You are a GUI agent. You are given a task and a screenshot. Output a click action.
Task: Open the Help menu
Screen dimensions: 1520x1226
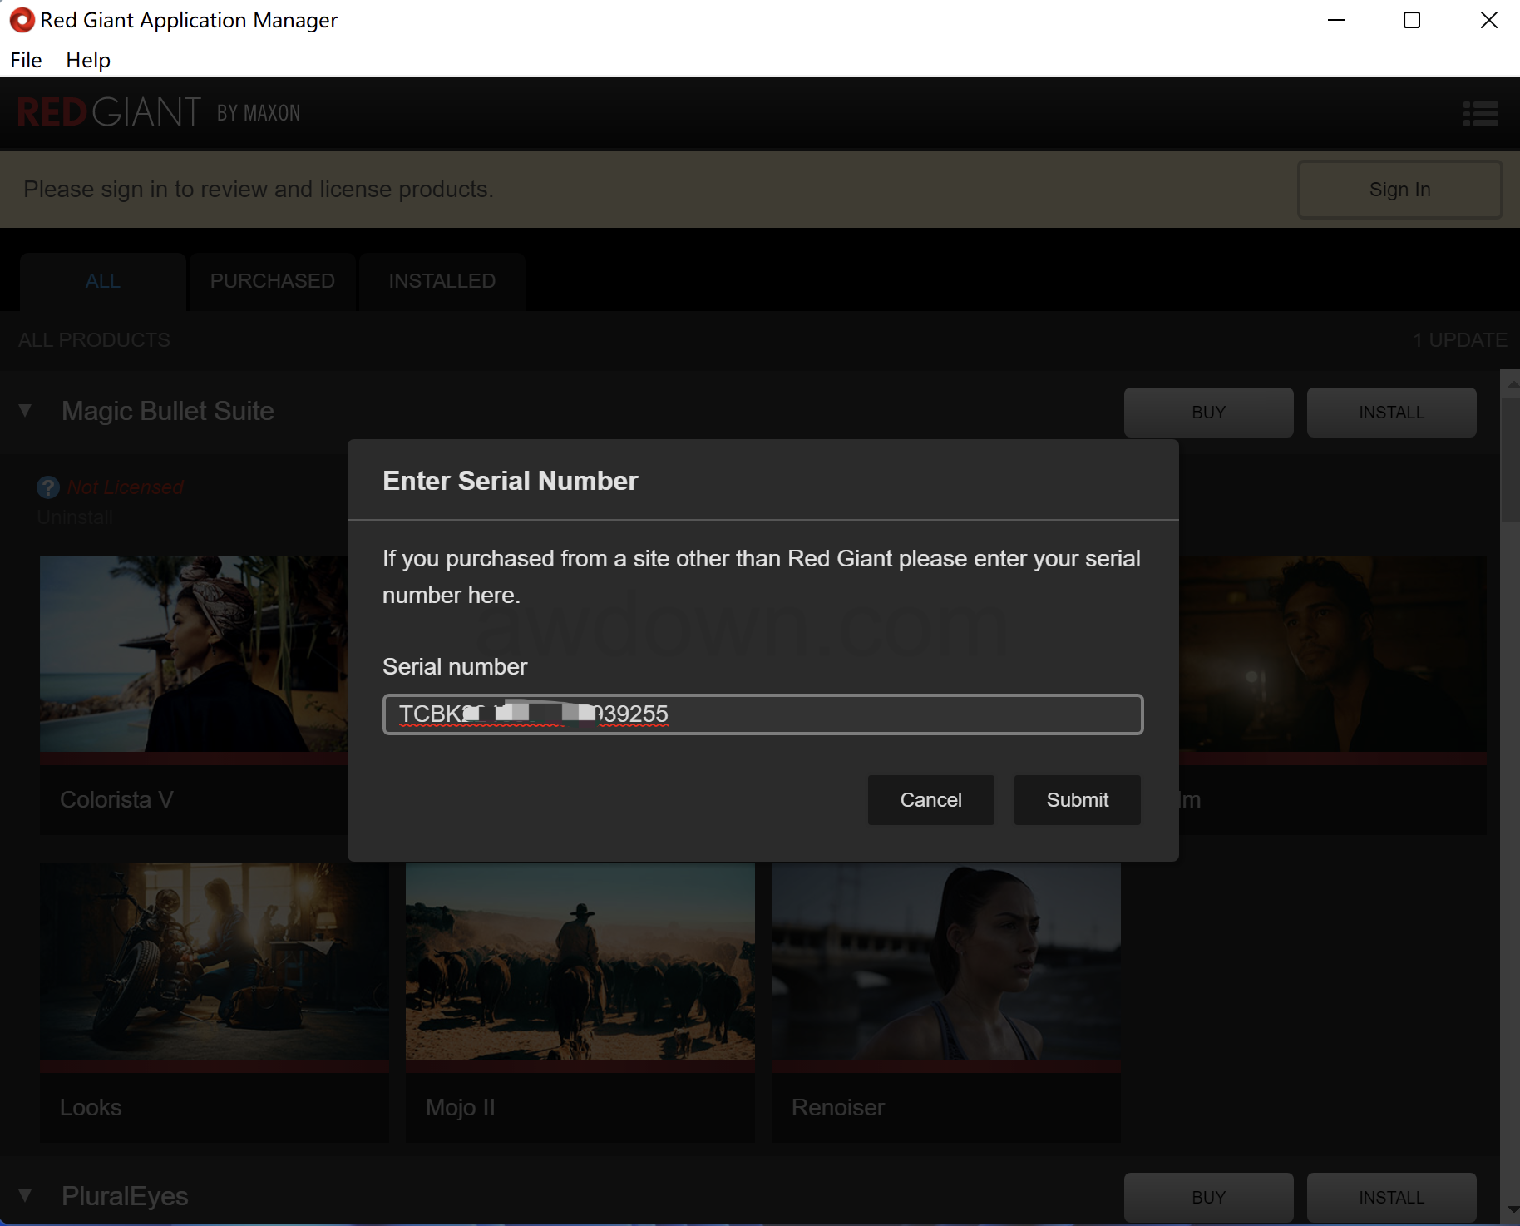click(88, 60)
